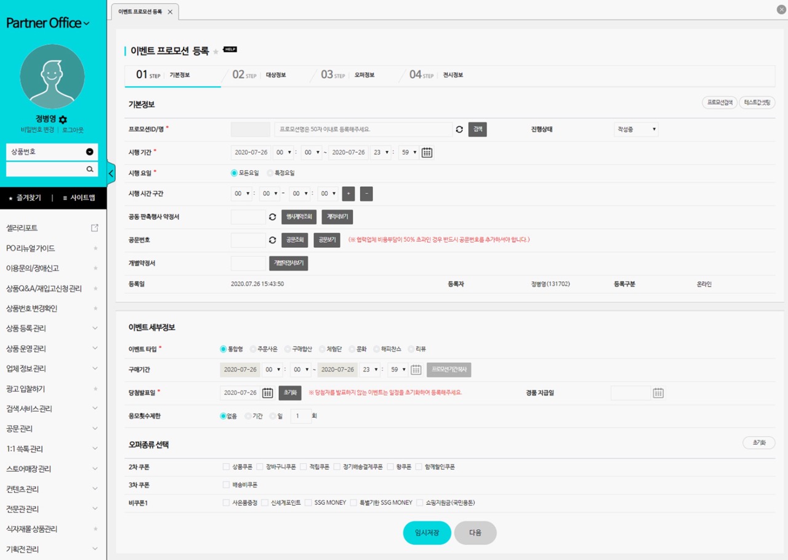Click the settings gear beside 정병영
Viewport: 788px width, 560px height.
[x=63, y=120]
